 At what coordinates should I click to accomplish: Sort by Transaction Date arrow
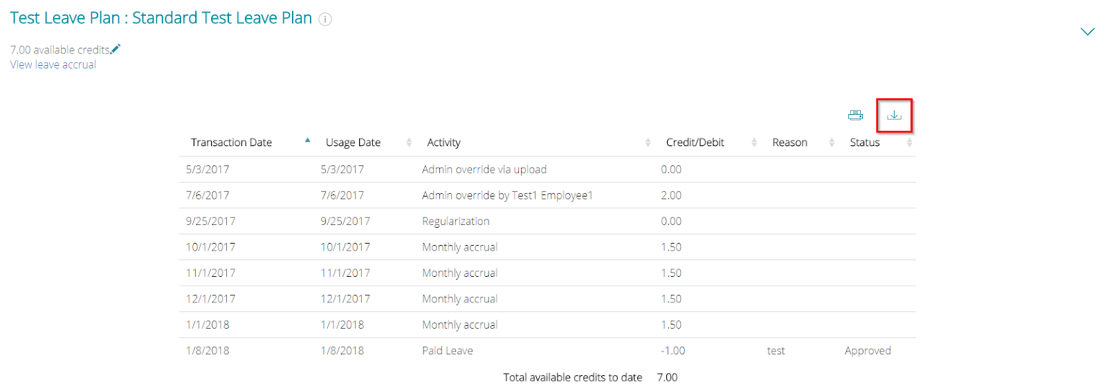pyautogui.click(x=307, y=140)
